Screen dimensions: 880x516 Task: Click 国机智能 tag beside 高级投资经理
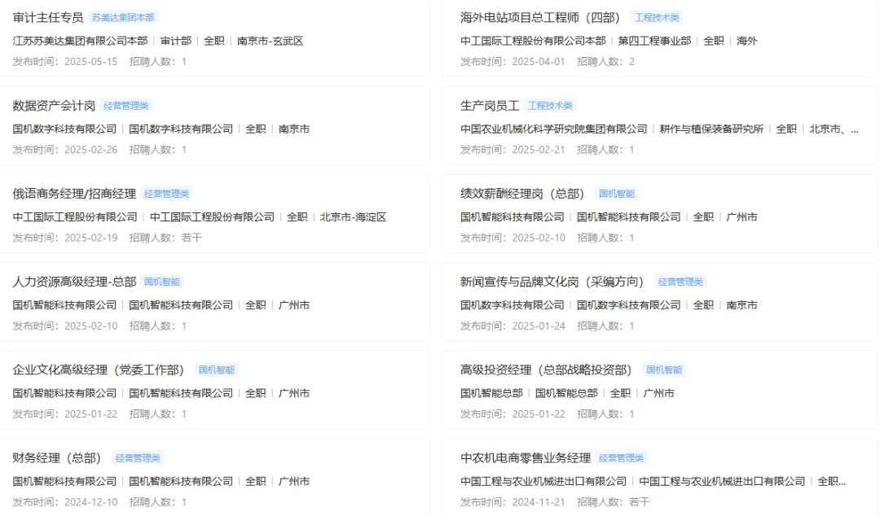pyautogui.click(x=664, y=370)
